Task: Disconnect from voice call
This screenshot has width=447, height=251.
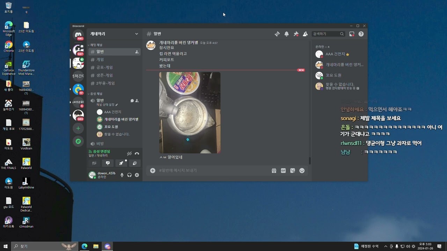Action: (137, 153)
